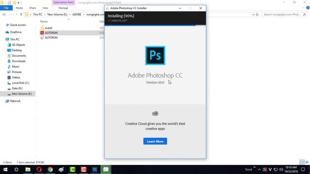Close the Adobe Photoshop CC Installer window

(x=201, y=8)
